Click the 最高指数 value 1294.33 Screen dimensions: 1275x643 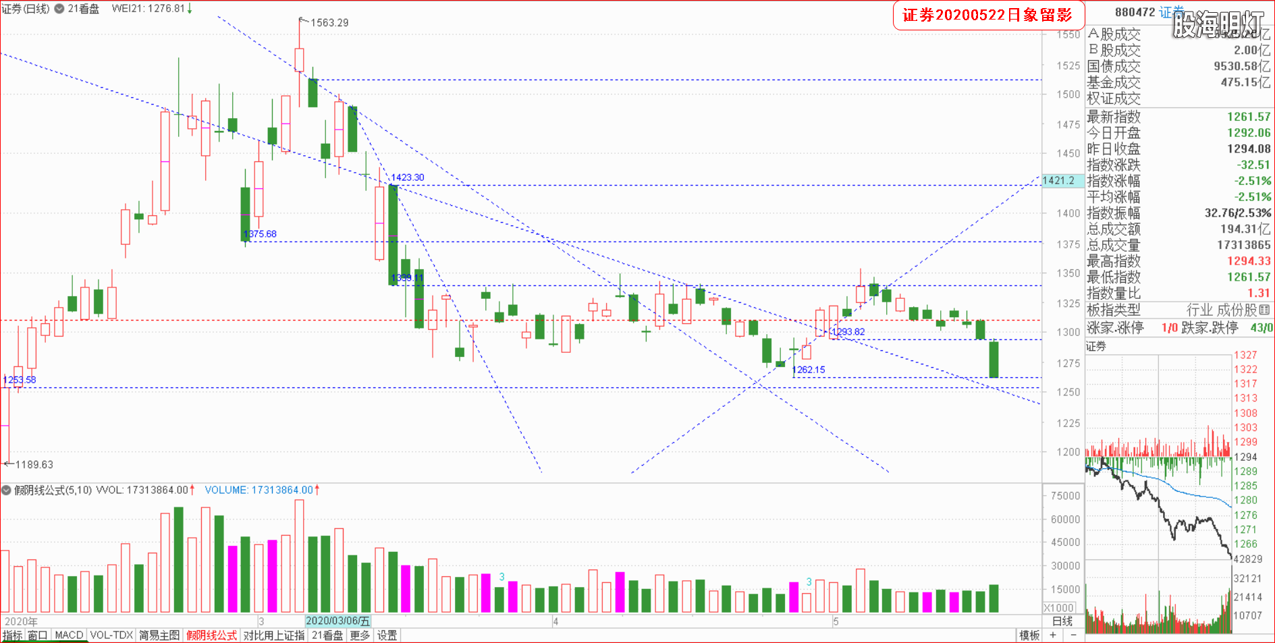(1249, 261)
